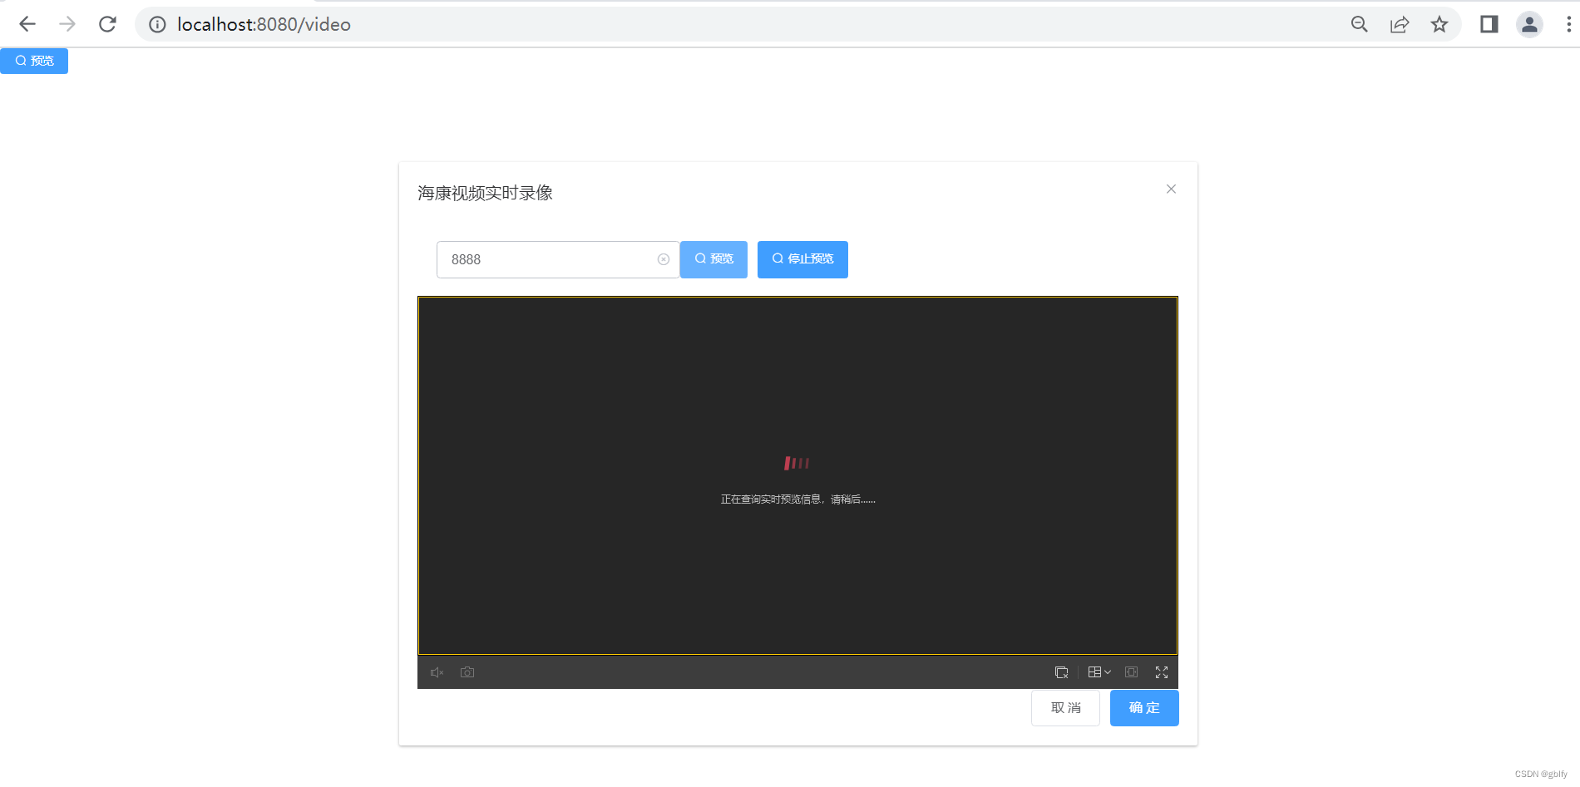Open the window split layout dropdown
1580x787 pixels.
coord(1099,672)
